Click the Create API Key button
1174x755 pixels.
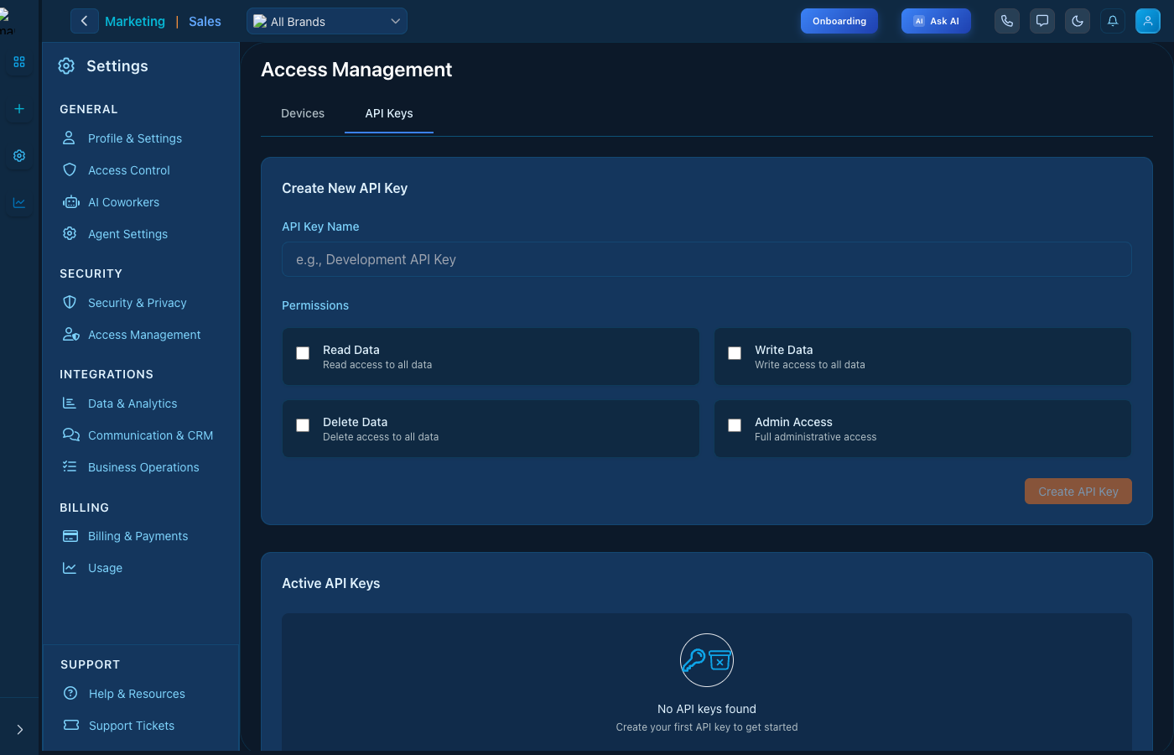1078,492
